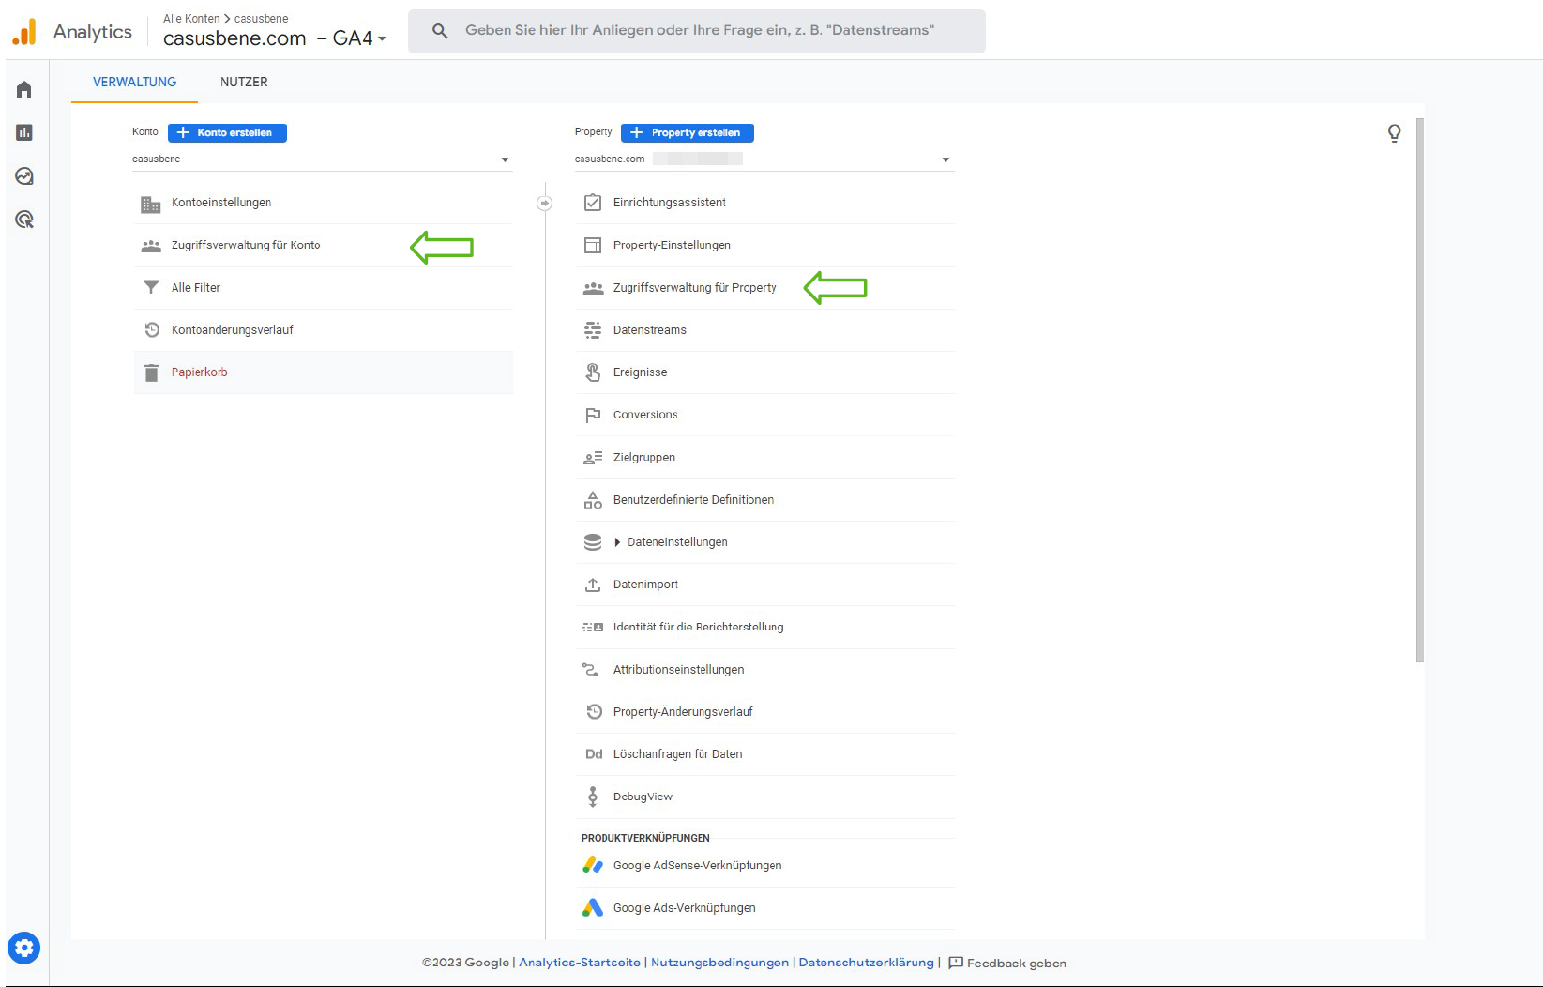Image resolution: width=1543 pixels, height=987 pixels.
Task: Switch to the NUTZER tab
Action: point(244,82)
